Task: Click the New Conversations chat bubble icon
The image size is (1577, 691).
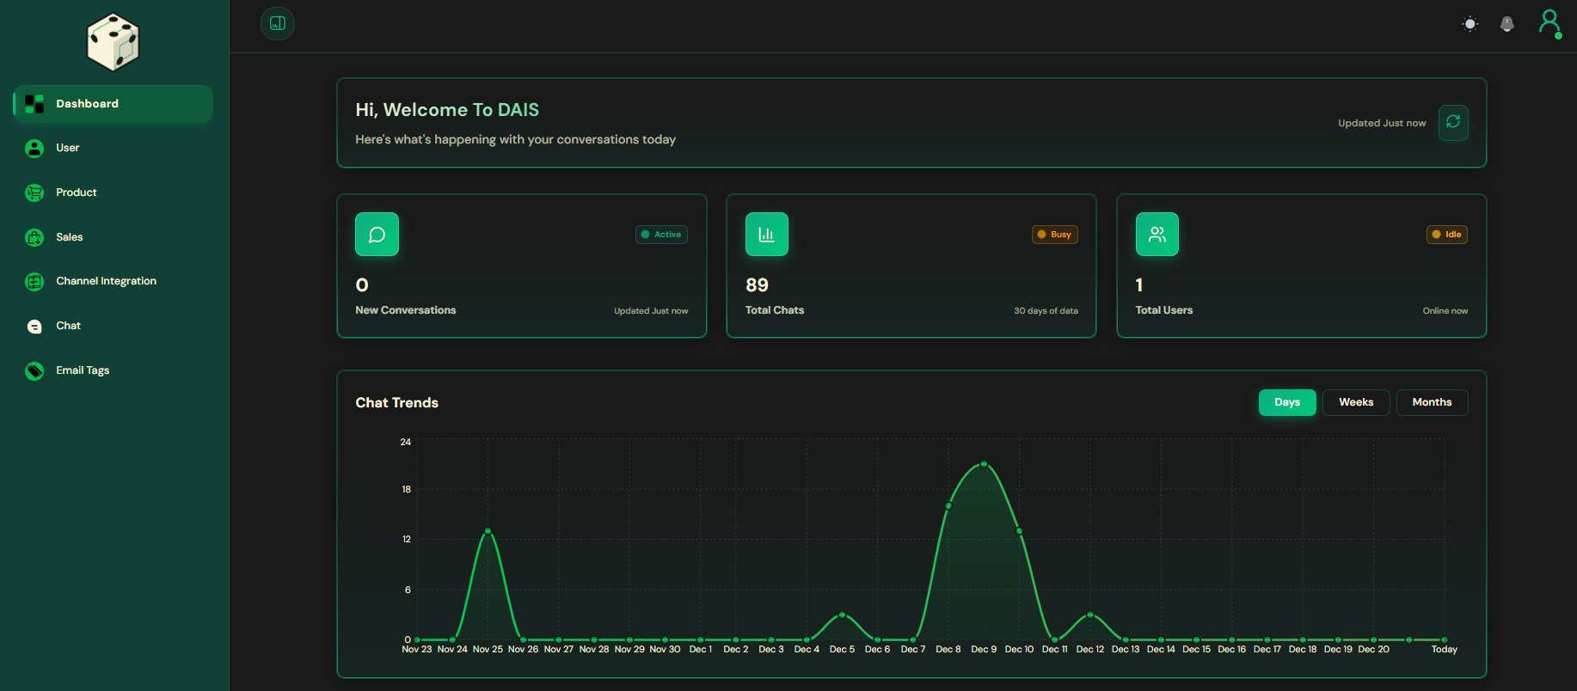Action: click(x=377, y=235)
